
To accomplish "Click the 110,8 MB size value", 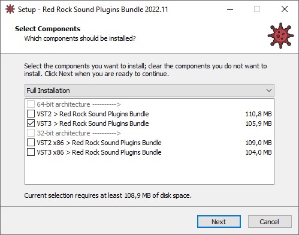I will 258,114.
